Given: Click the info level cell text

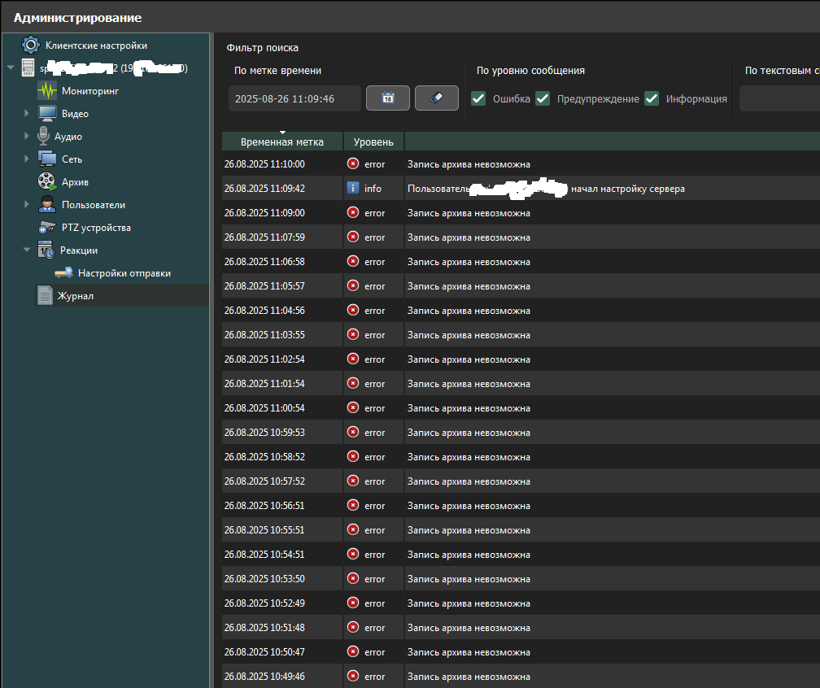Looking at the screenshot, I should click(x=373, y=188).
